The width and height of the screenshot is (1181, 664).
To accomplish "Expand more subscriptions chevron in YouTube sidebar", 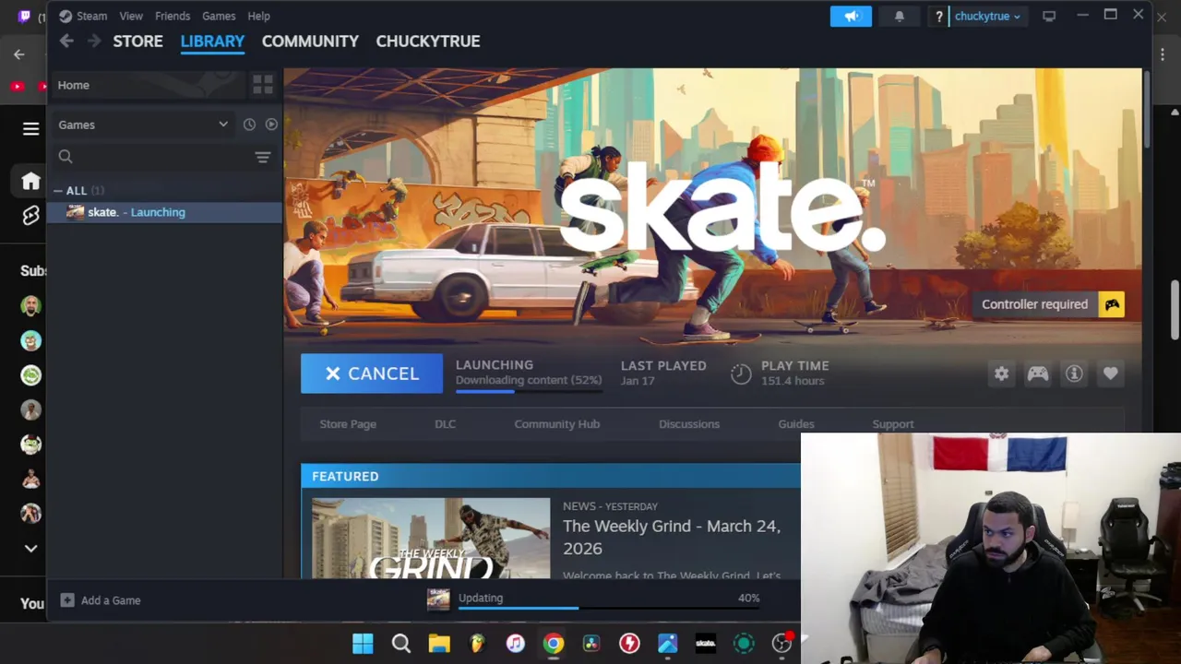I will coord(30,548).
